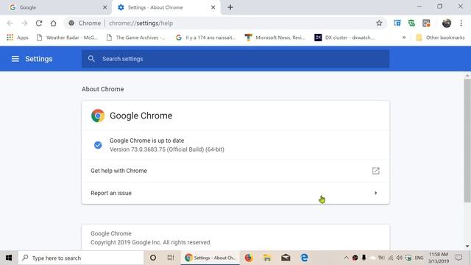Click the extension icon with orange badge
The height and width of the screenshot is (265, 471).
[426, 23]
